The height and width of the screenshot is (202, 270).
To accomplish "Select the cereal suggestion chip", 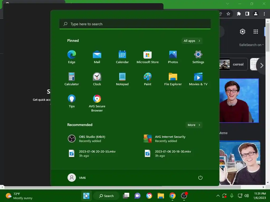I will click(234, 64).
